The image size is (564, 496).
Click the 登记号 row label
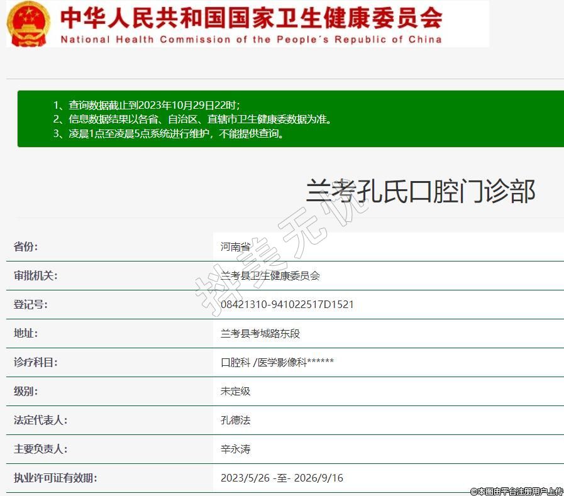click(x=31, y=304)
